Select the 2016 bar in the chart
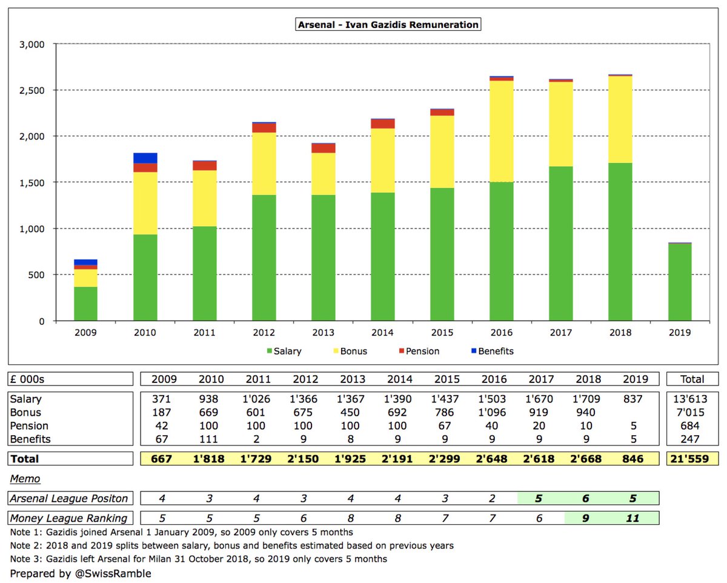 pyautogui.click(x=502, y=199)
